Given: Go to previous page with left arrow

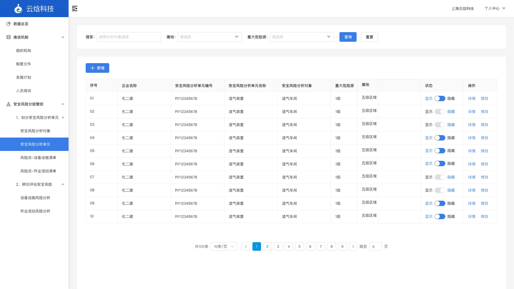Looking at the screenshot, I should click(x=246, y=246).
